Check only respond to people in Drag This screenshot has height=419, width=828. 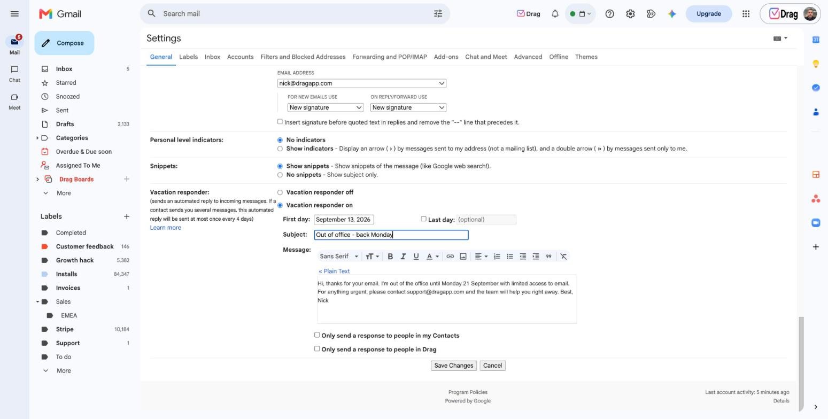[317, 349]
